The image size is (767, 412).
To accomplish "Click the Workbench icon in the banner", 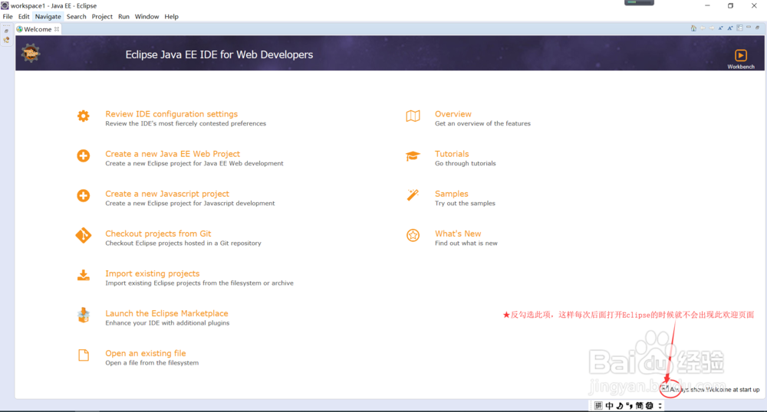I will (x=741, y=55).
